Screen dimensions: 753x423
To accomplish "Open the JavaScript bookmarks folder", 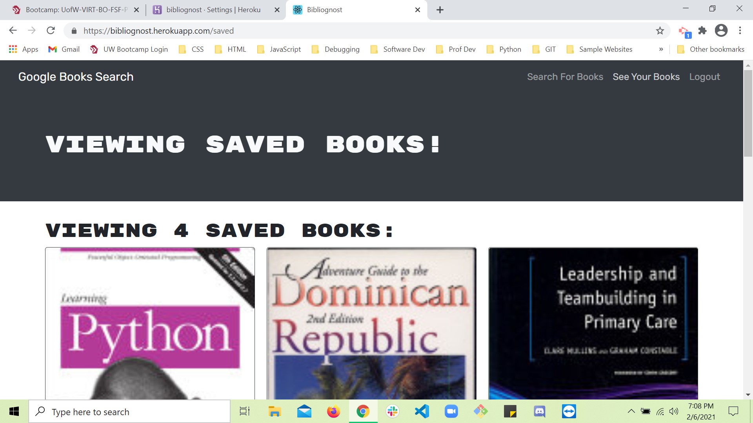I will 279,49.
